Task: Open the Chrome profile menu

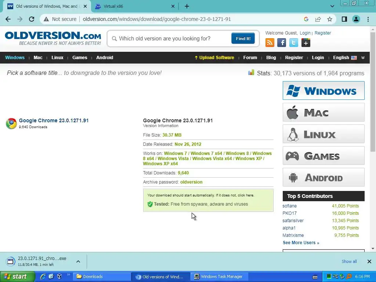Action: [x=356, y=19]
